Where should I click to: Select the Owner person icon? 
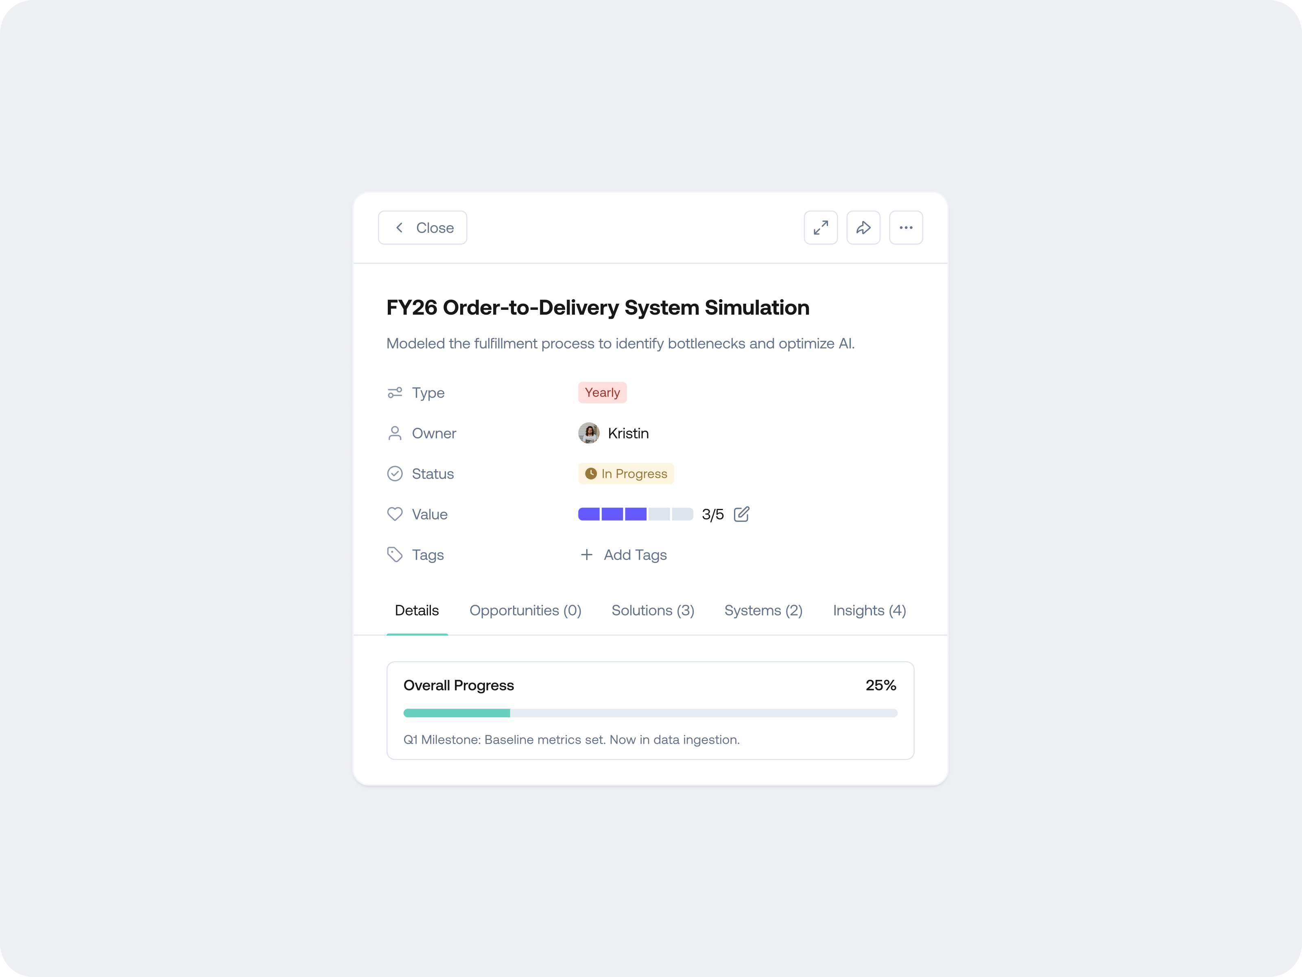(x=395, y=433)
